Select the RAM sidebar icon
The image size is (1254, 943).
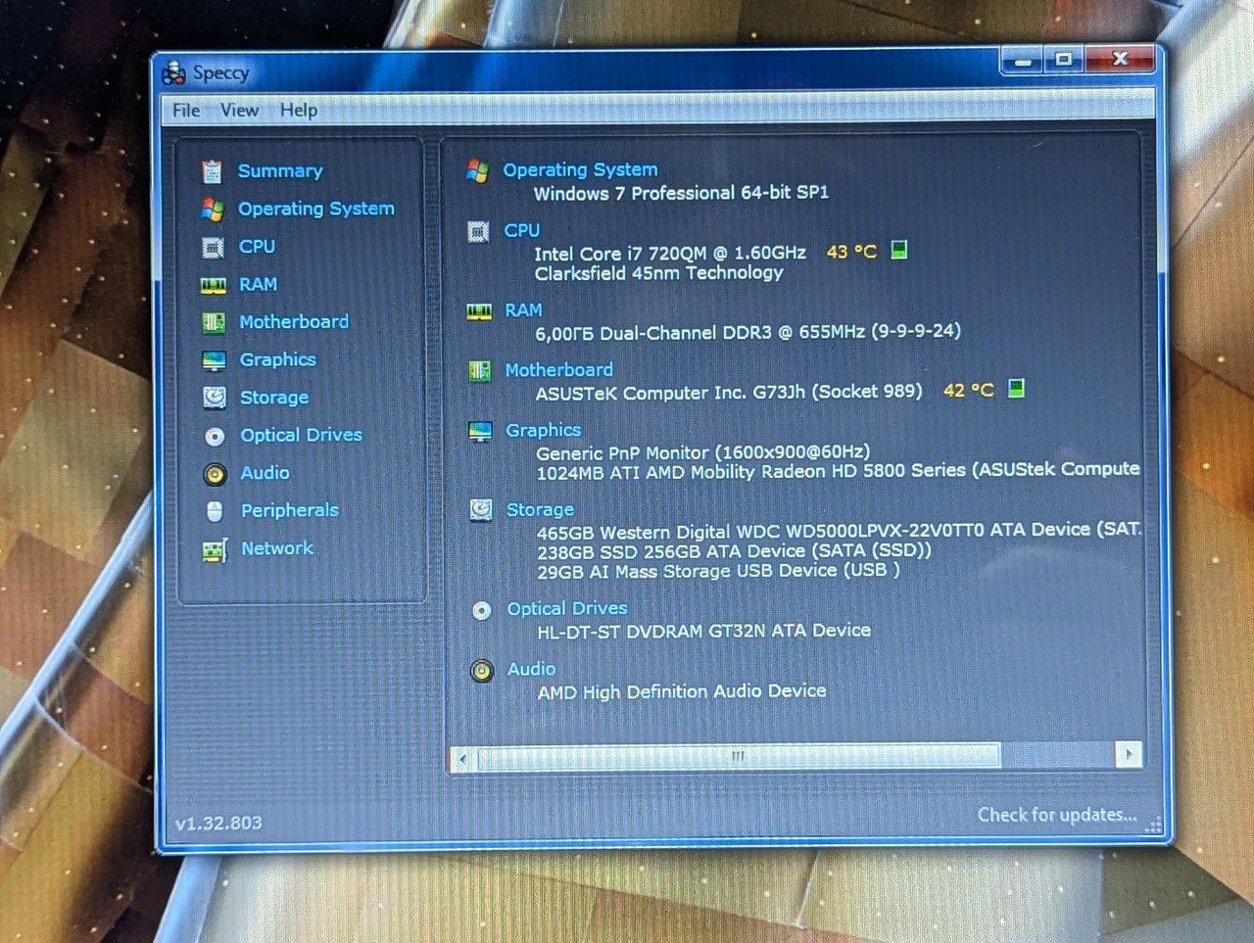(x=213, y=285)
